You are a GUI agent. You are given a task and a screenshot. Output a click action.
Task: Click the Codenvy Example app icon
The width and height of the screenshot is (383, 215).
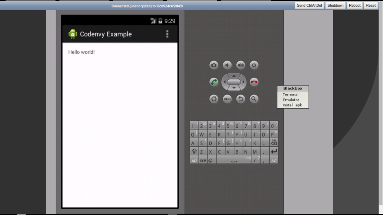pyautogui.click(x=73, y=34)
